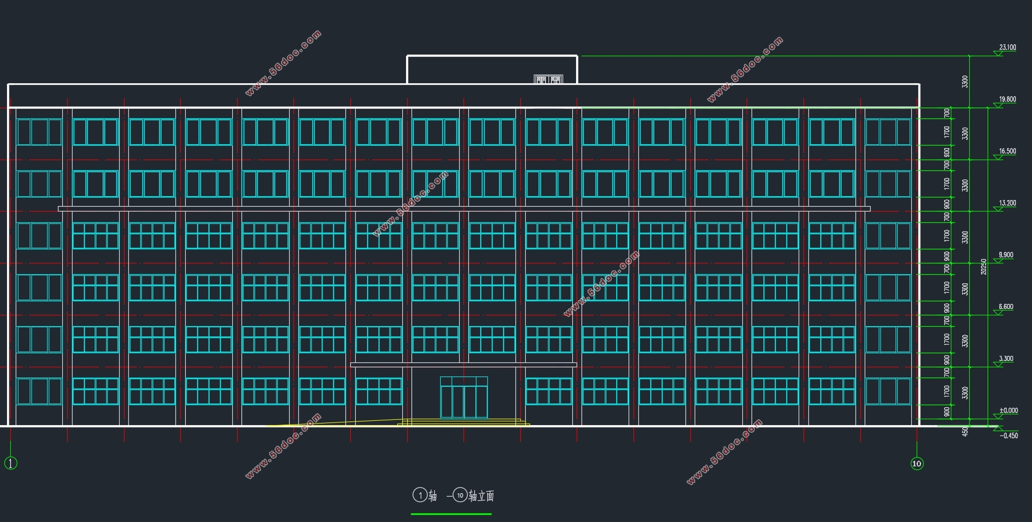
Task: Pick the 20250 overall height dimension
Action: pyautogui.click(x=984, y=267)
